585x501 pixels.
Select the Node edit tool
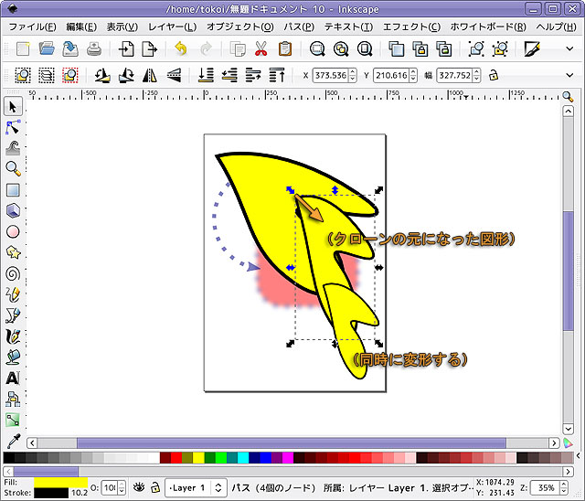tap(13, 127)
